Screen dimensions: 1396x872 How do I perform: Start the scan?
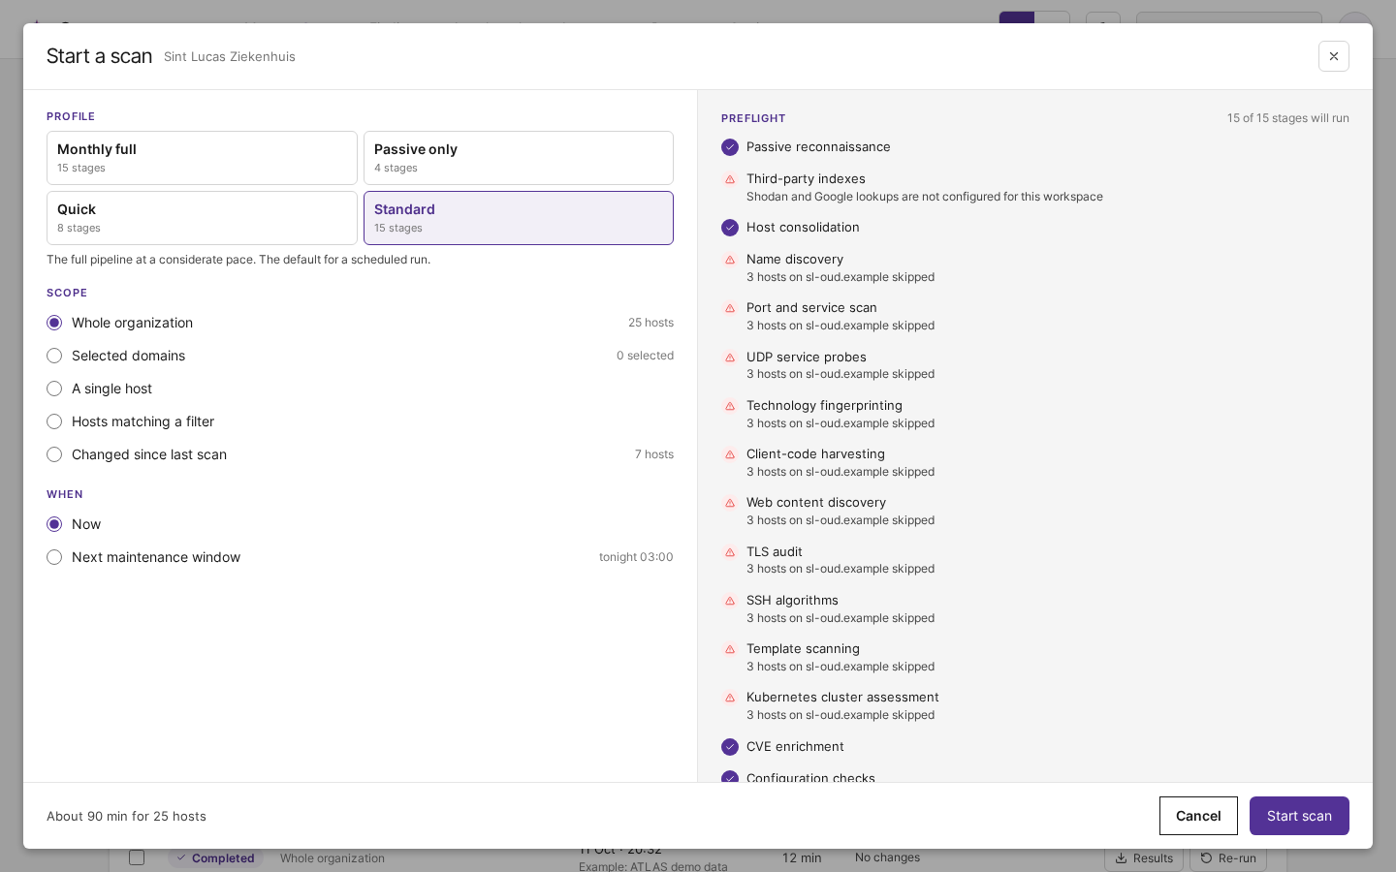(x=1299, y=816)
